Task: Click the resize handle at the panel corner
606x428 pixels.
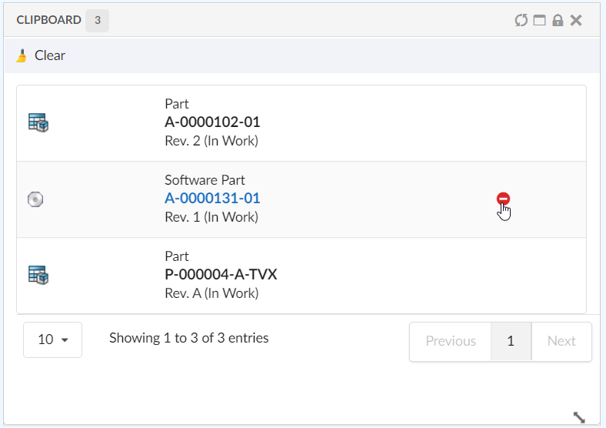Action: (x=579, y=417)
